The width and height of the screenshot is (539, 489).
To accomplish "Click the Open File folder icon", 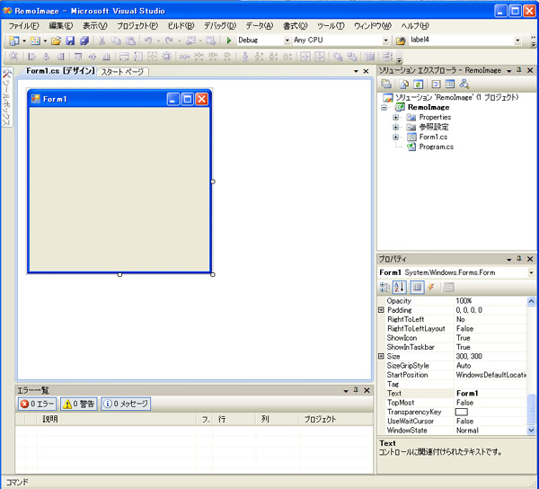I will pyautogui.click(x=56, y=40).
